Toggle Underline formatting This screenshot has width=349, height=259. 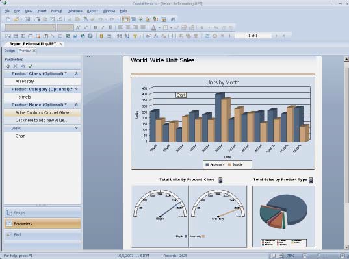(x=110, y=27)
